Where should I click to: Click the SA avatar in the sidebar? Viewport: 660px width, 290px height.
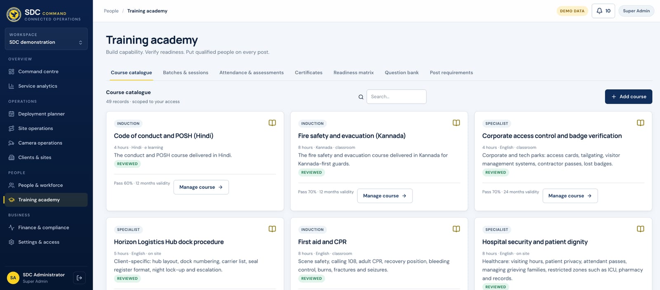click(13, 278)
